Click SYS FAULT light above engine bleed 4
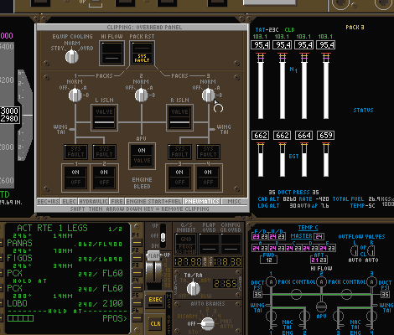 208,152
